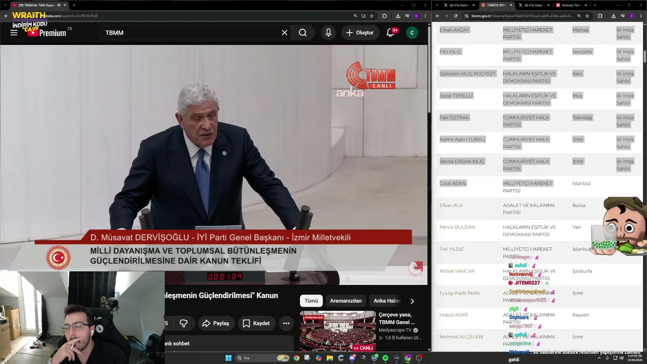Open site information icon for tbmm.gov.tr
Image resolution: width=647 pixels, height=364 pixels.
(466, 16)
